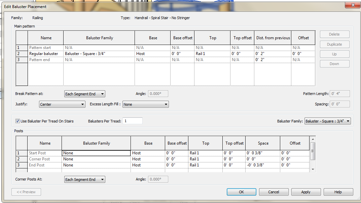The width and height of the screenshot is (361, 203).
Task: Click the OK button
Action: [x=241, y=192]
